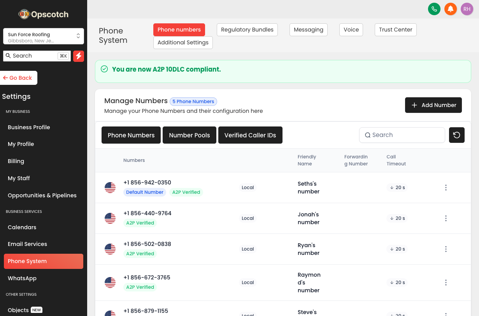479x316 pixels.
Task: Refresh the phone numbers list
Action: tap(456, 135)
